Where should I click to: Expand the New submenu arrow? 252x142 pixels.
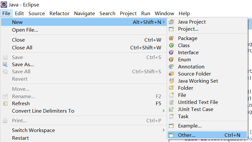pos(163,22)
